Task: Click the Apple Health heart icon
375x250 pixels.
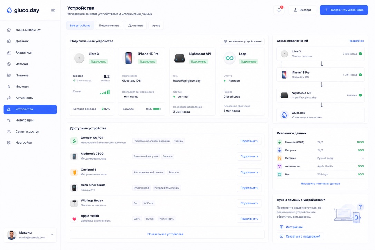Action: tap(74, 219)
